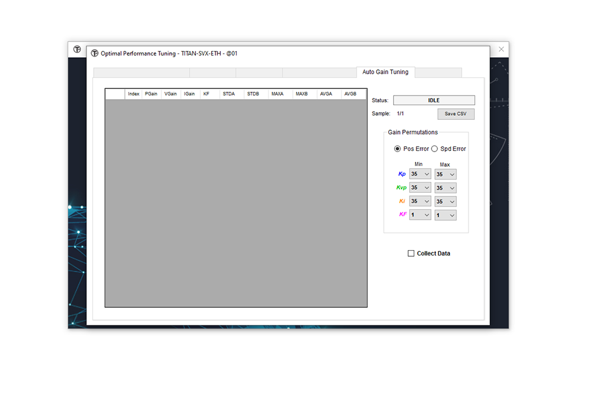Expand the Kvp Min dropdown
The image size is (589, 393).
pos(420,188)
